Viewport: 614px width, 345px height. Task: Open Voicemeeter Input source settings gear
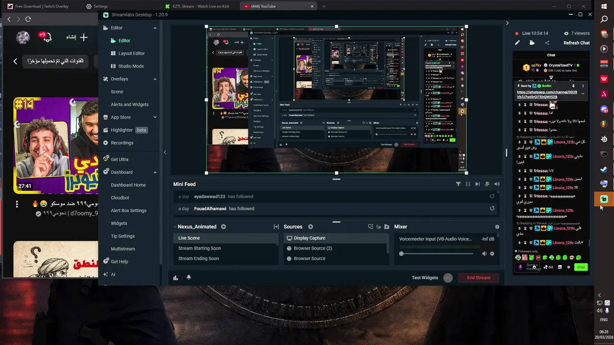click(x=492, y=254)
